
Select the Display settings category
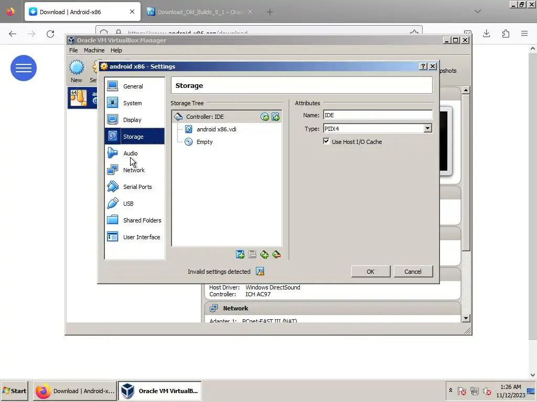135,120
